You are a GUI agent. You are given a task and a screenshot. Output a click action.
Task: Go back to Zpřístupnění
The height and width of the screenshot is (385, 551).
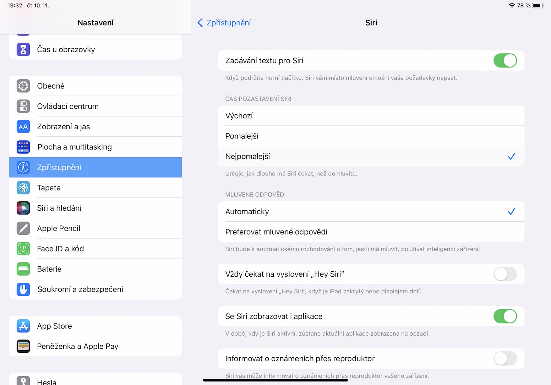click(224, 23)
